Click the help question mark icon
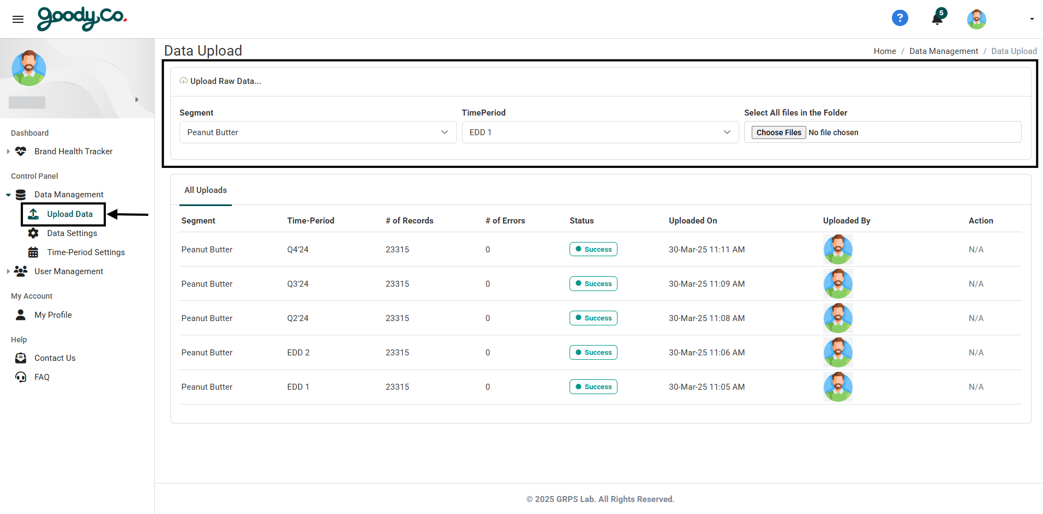1043x514 pixels. click(x=900, y=17)
